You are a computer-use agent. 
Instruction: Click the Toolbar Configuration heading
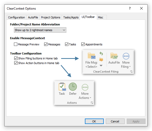(x=26, y=53)
